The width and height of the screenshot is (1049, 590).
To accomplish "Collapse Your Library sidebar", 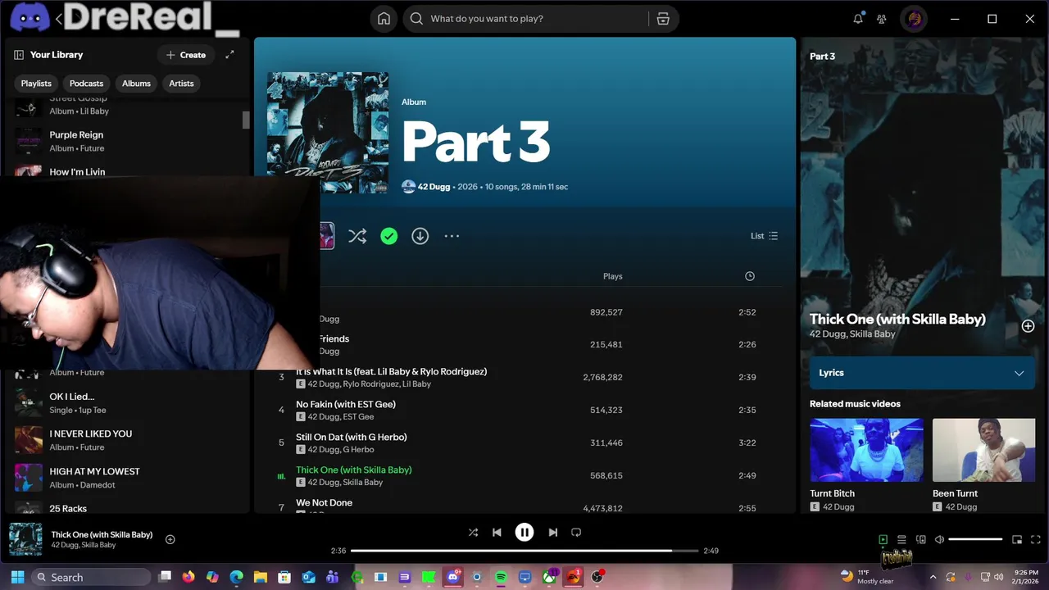I will coord(19,55).
